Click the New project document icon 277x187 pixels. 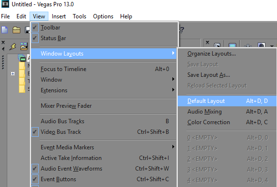[5, 29]
